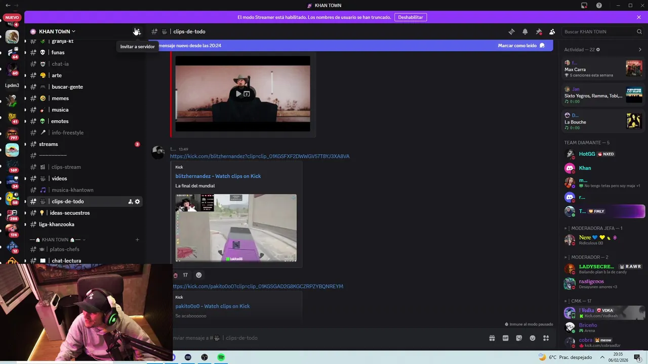Toggle the member list icon

552,31
